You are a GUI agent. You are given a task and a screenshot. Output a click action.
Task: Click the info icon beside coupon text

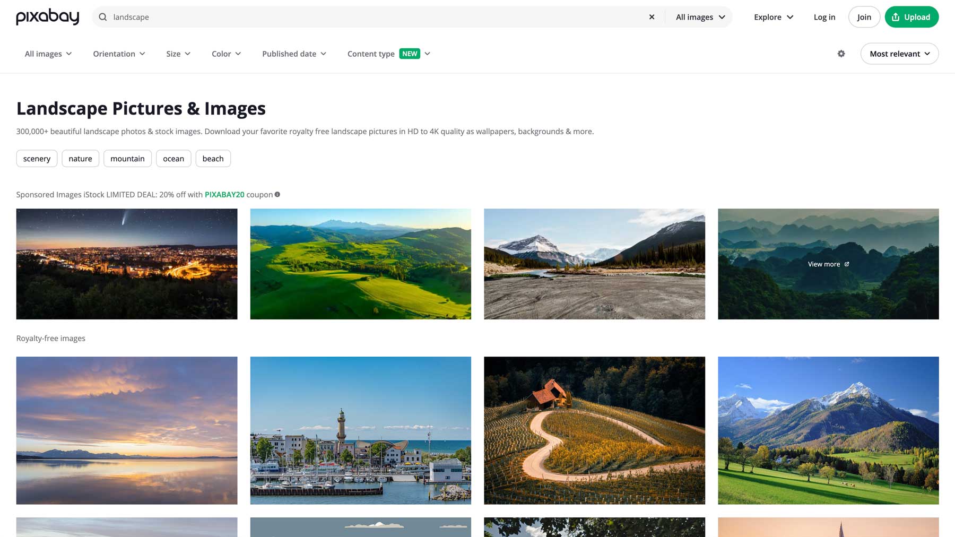[x=277, y=195]
